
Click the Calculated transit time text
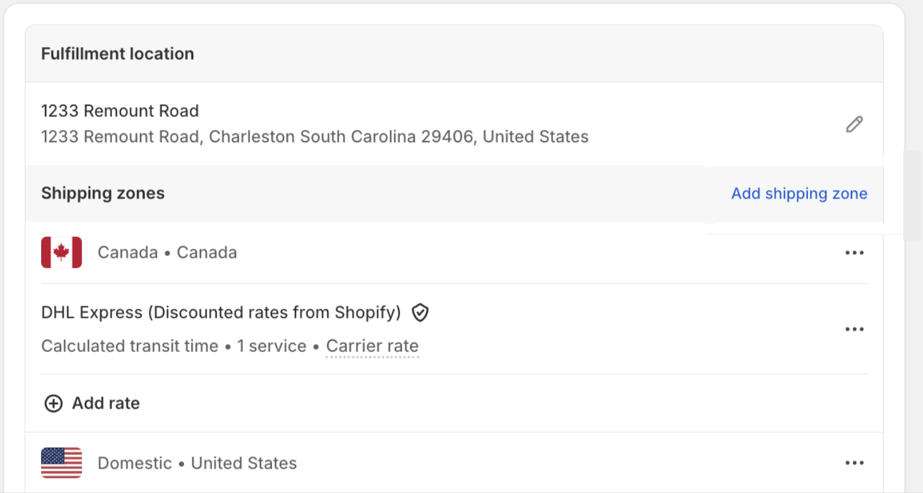click(130, 346)
